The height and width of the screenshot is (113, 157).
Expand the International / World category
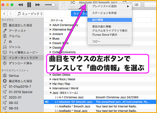point(51,88)
